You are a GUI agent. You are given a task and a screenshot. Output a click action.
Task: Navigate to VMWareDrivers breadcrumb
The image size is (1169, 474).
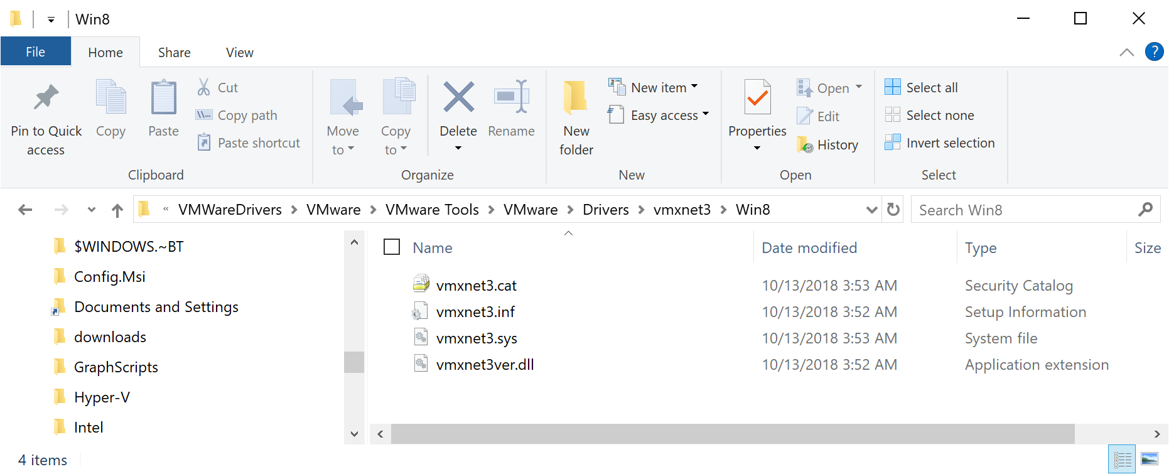pyautogui.click(x=230, y=210)
